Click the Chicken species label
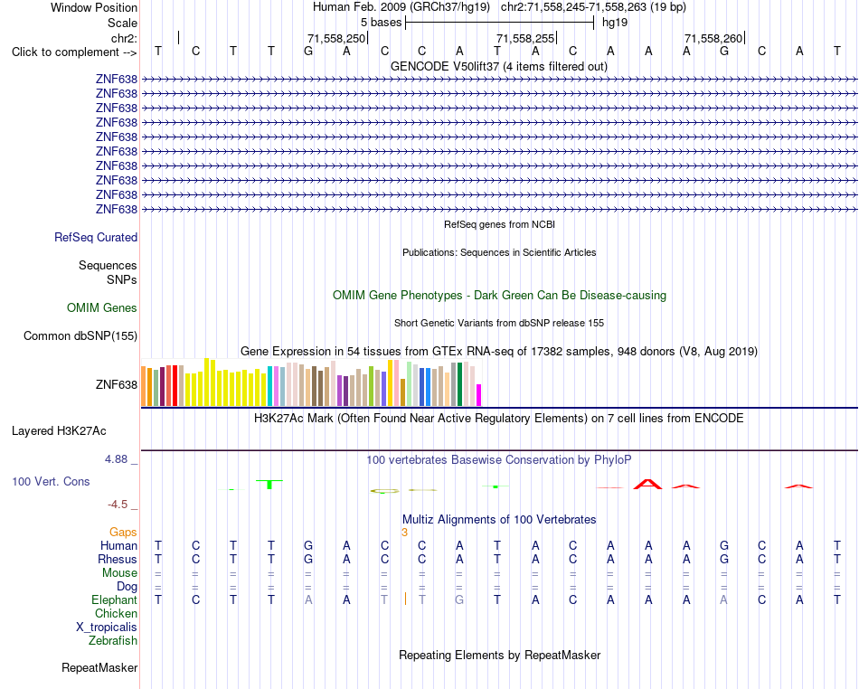859x689 pixels. 116,613
